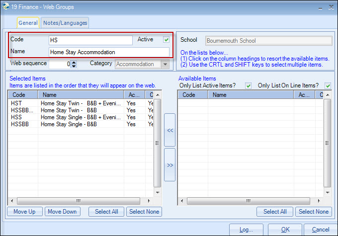This screenshot has height=236, width=338.
Task: Click the Move Down button
Action: pos(62,212)
